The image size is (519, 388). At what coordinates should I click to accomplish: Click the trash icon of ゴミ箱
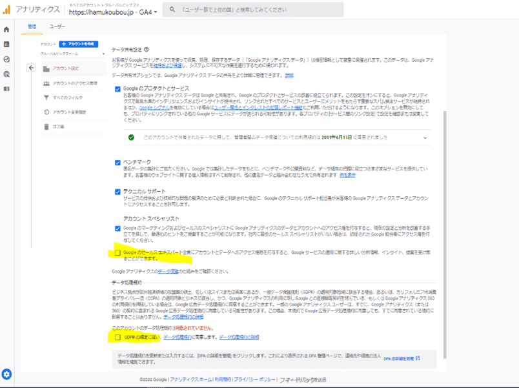click(46, 127)
